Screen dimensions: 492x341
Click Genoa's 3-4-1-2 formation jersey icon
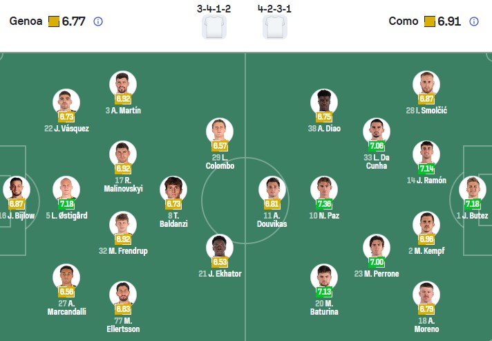pos(214,27)
